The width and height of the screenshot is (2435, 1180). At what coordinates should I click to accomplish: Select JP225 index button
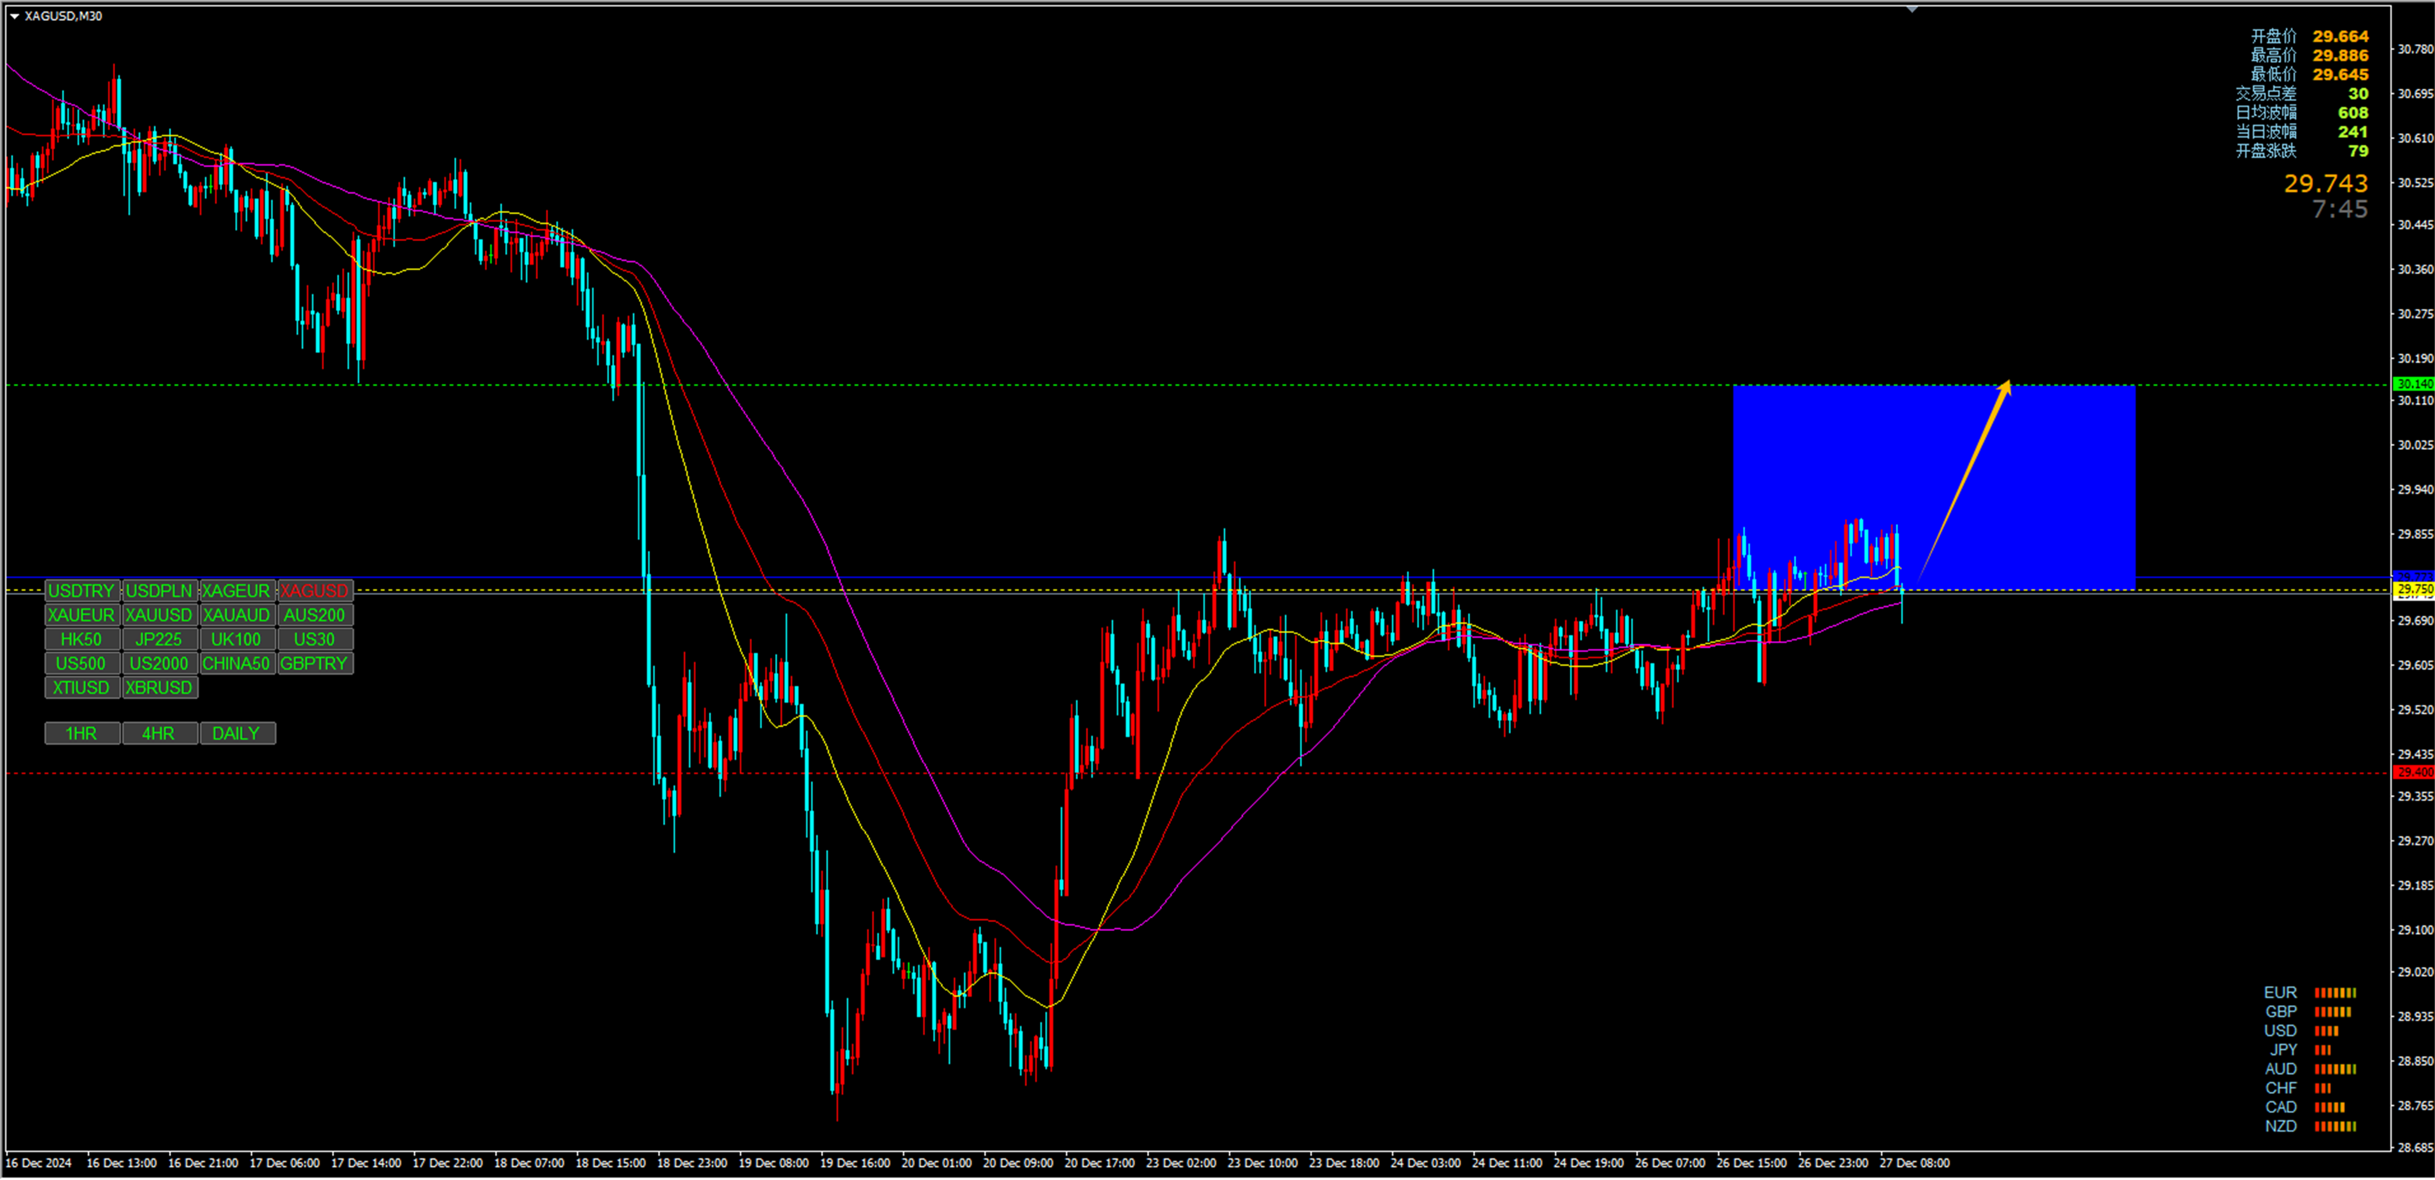pyautogui.click(x=160, y=640)
